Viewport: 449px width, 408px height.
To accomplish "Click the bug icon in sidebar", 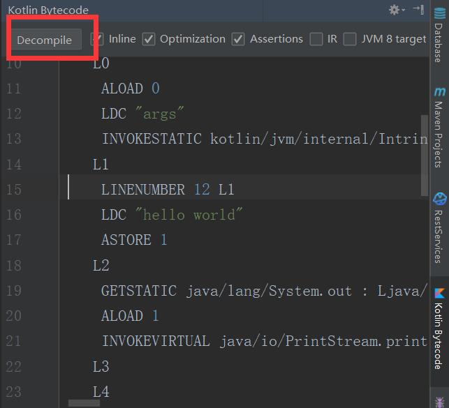I will pos(439,402).
